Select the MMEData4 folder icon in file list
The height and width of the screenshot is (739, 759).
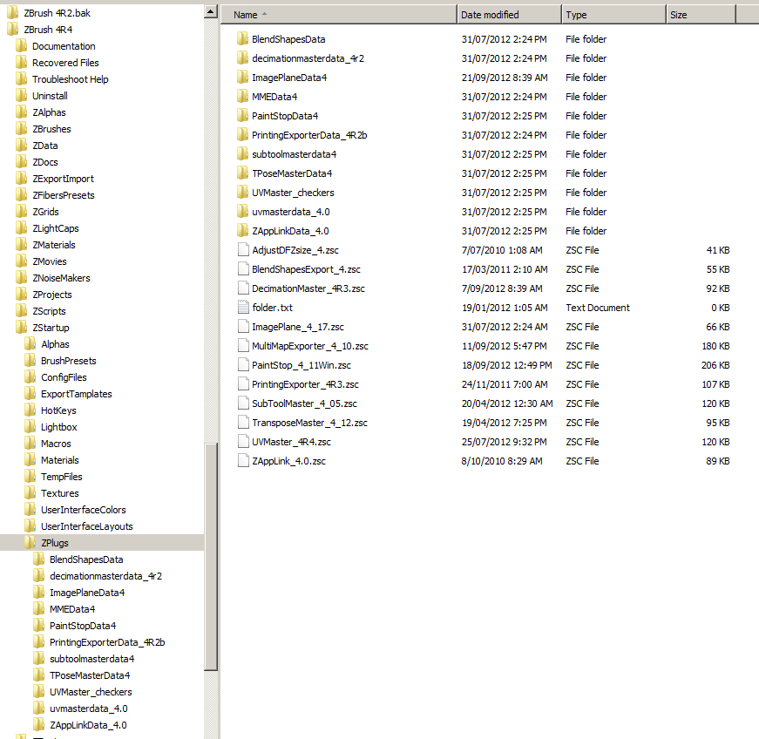242,97
